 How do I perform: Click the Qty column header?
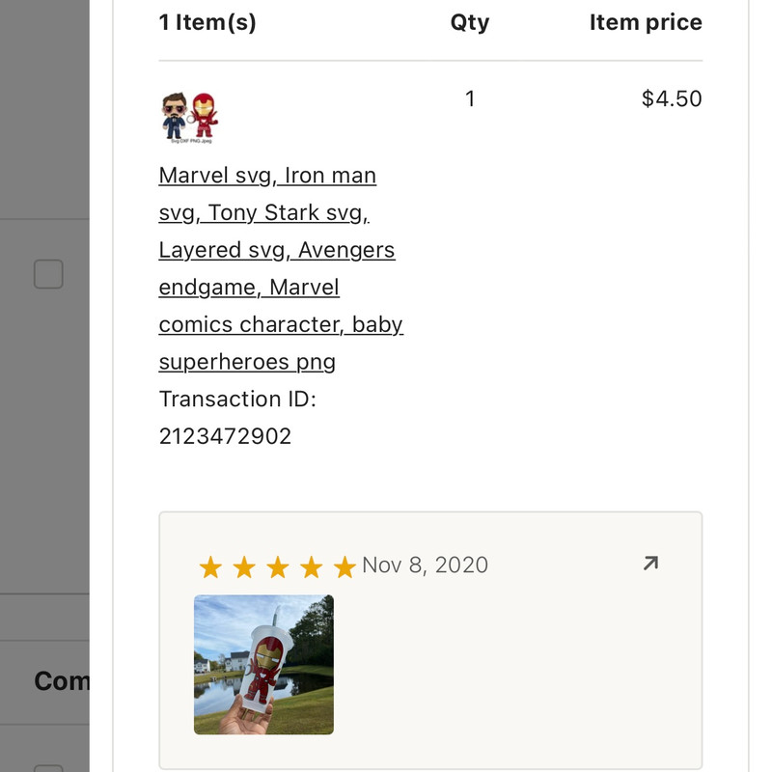pyautogui.click(x=470, y=22)
